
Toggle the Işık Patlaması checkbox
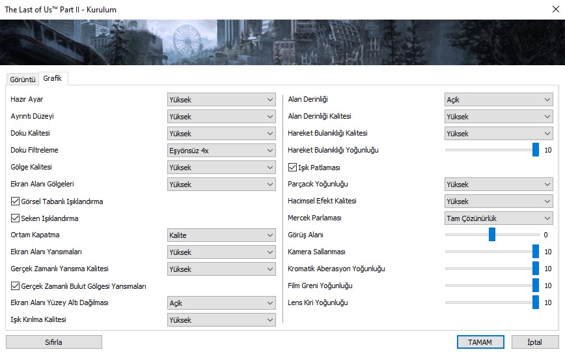pos(292,168)
